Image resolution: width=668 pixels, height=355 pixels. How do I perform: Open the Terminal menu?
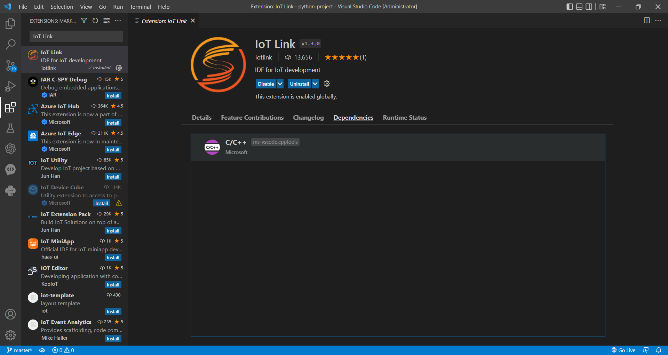141,7
